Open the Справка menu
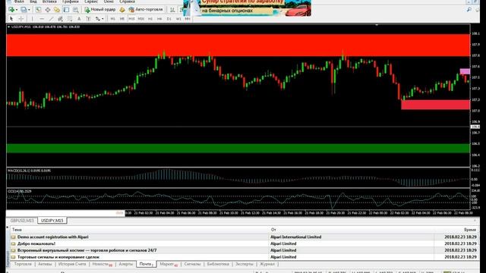This screenshot has width=486, height=273. [x=127, y=2]
